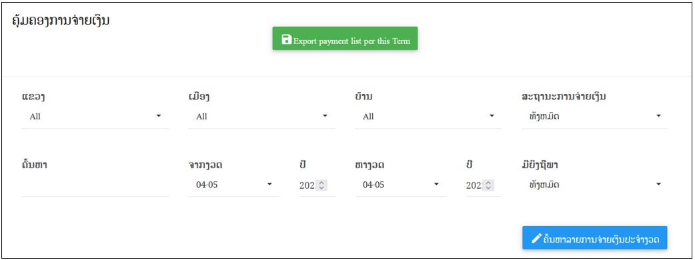The image size is (695, 260).
Task: Click the arrow of ມີຍິງຖືພາ dropdown
Action: (x=658, y=184)
